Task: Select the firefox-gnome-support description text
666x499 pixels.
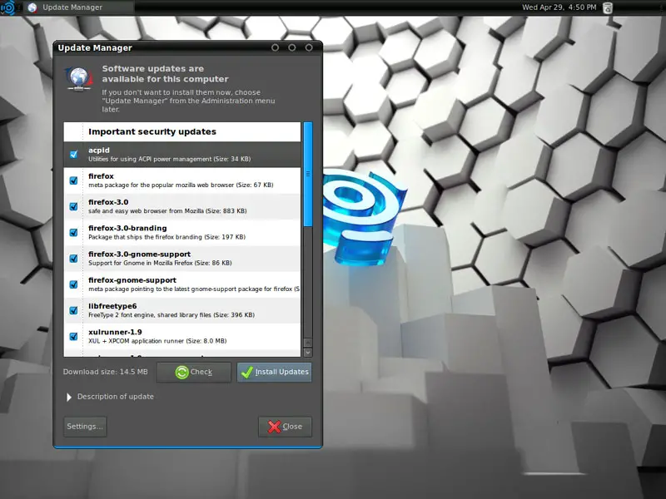Action: click(x=194, y=289)
